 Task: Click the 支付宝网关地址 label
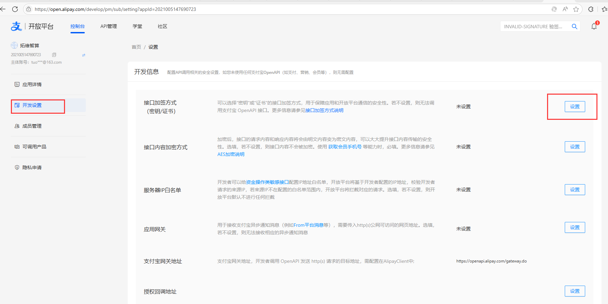163,261
